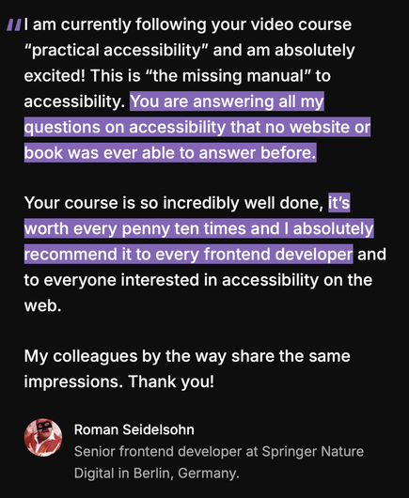The height and width of the screenshot is (498, 409).
Task: Click the word 'web.' ending the second paragraph
Action: click(x=43, y=305)
